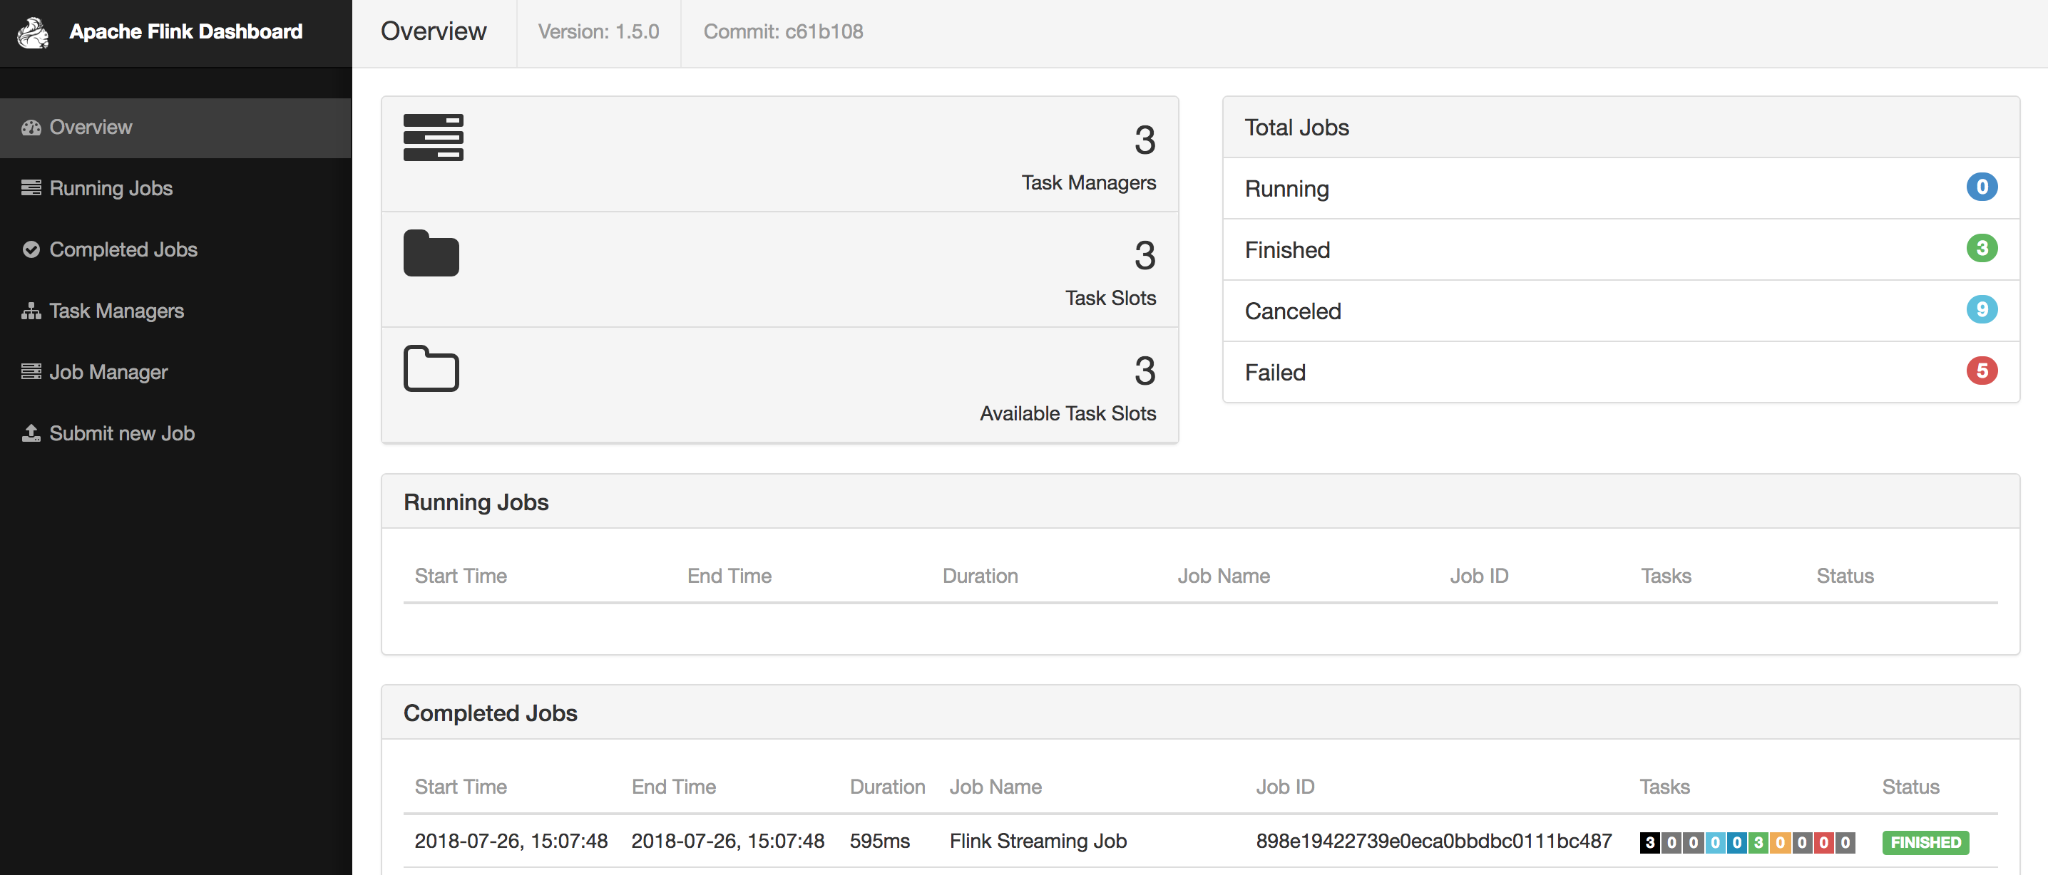Click the Flink squirrel logo icon
Image resolution: width=2048 pixels, height=875 pixels.
pyautogui.click(x=34, y=33)
